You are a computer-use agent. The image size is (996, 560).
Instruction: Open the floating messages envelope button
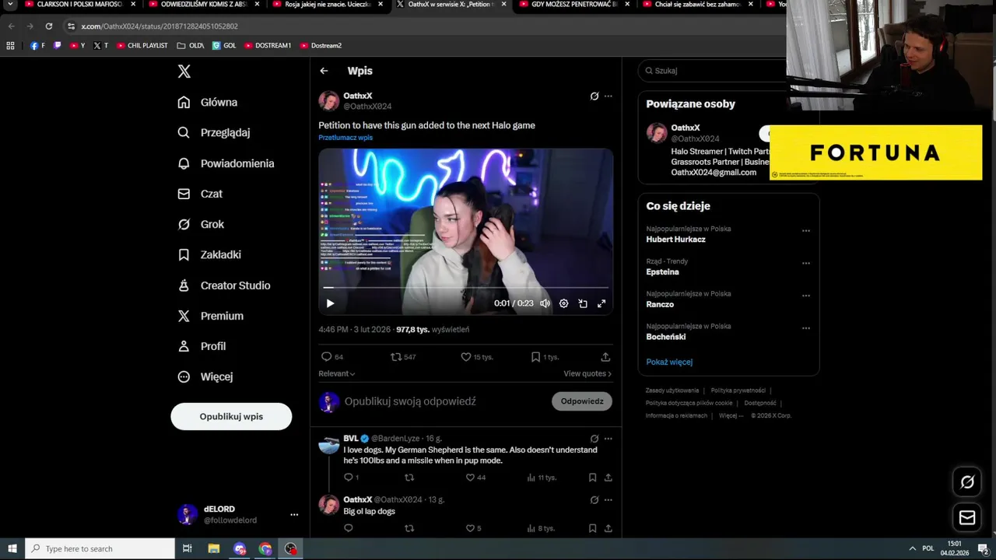tap(967, 517)
